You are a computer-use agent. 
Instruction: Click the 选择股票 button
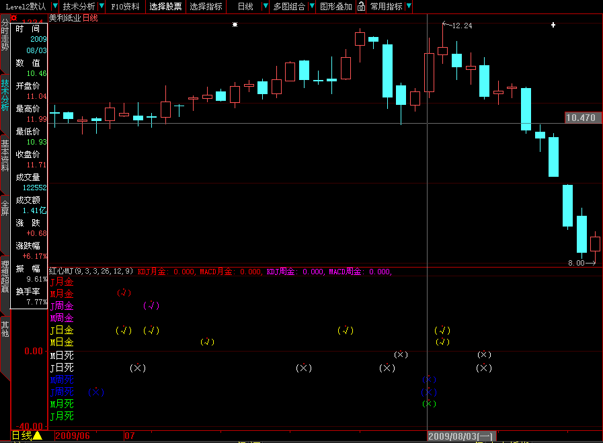(x=166, y=7)
